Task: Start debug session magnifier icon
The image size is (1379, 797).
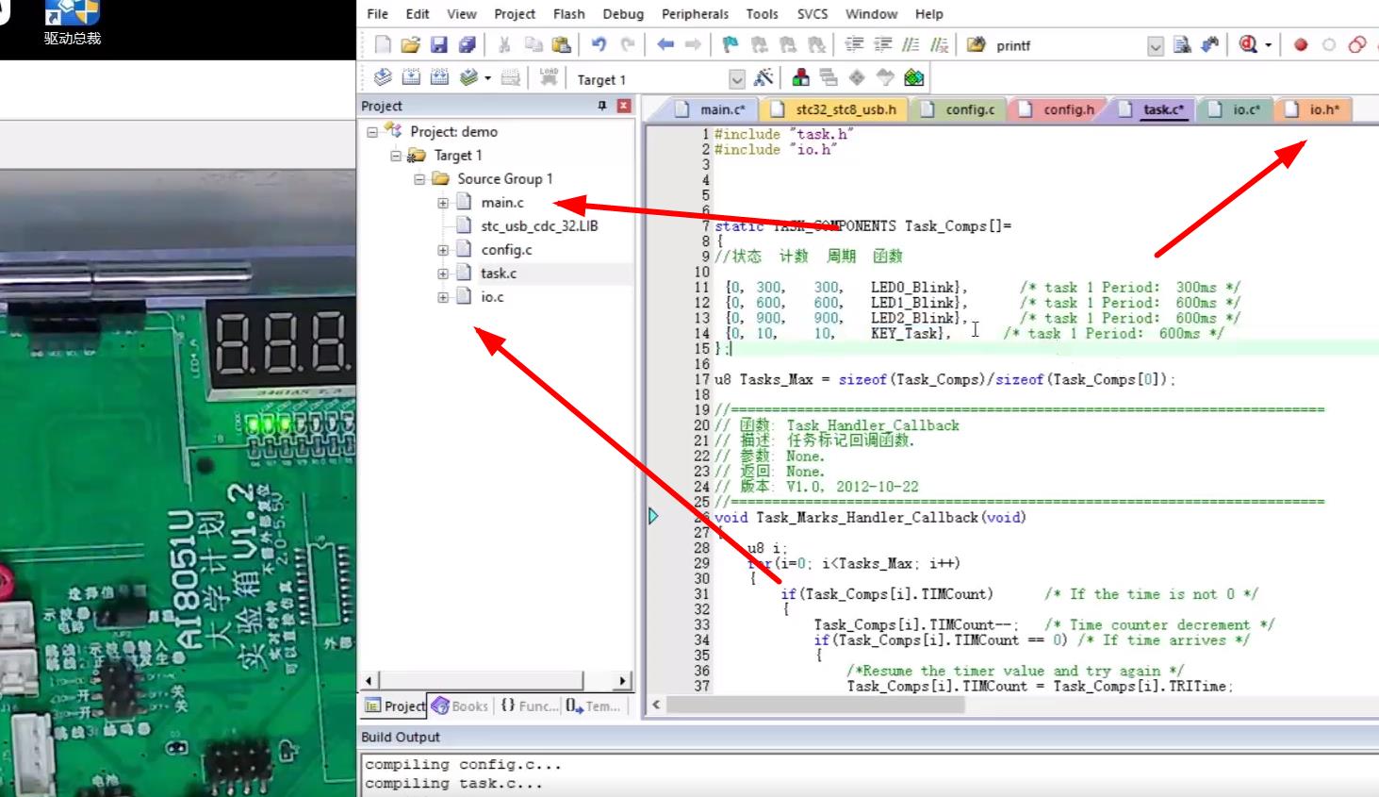Action: click(x=1248, y=45)
